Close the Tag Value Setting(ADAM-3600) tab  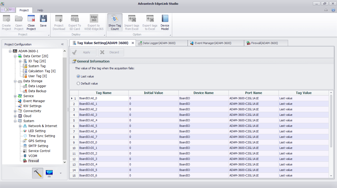pyautogui.click(x=133, y=43)
